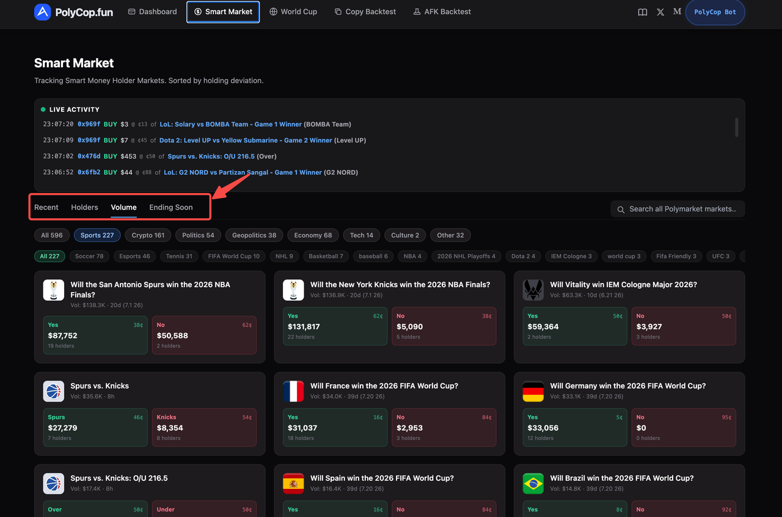The width and height of the screenshot is (782, 517).
Task: Click the Live Activity panel scrollbar
Action: click(x=737, y=128)
